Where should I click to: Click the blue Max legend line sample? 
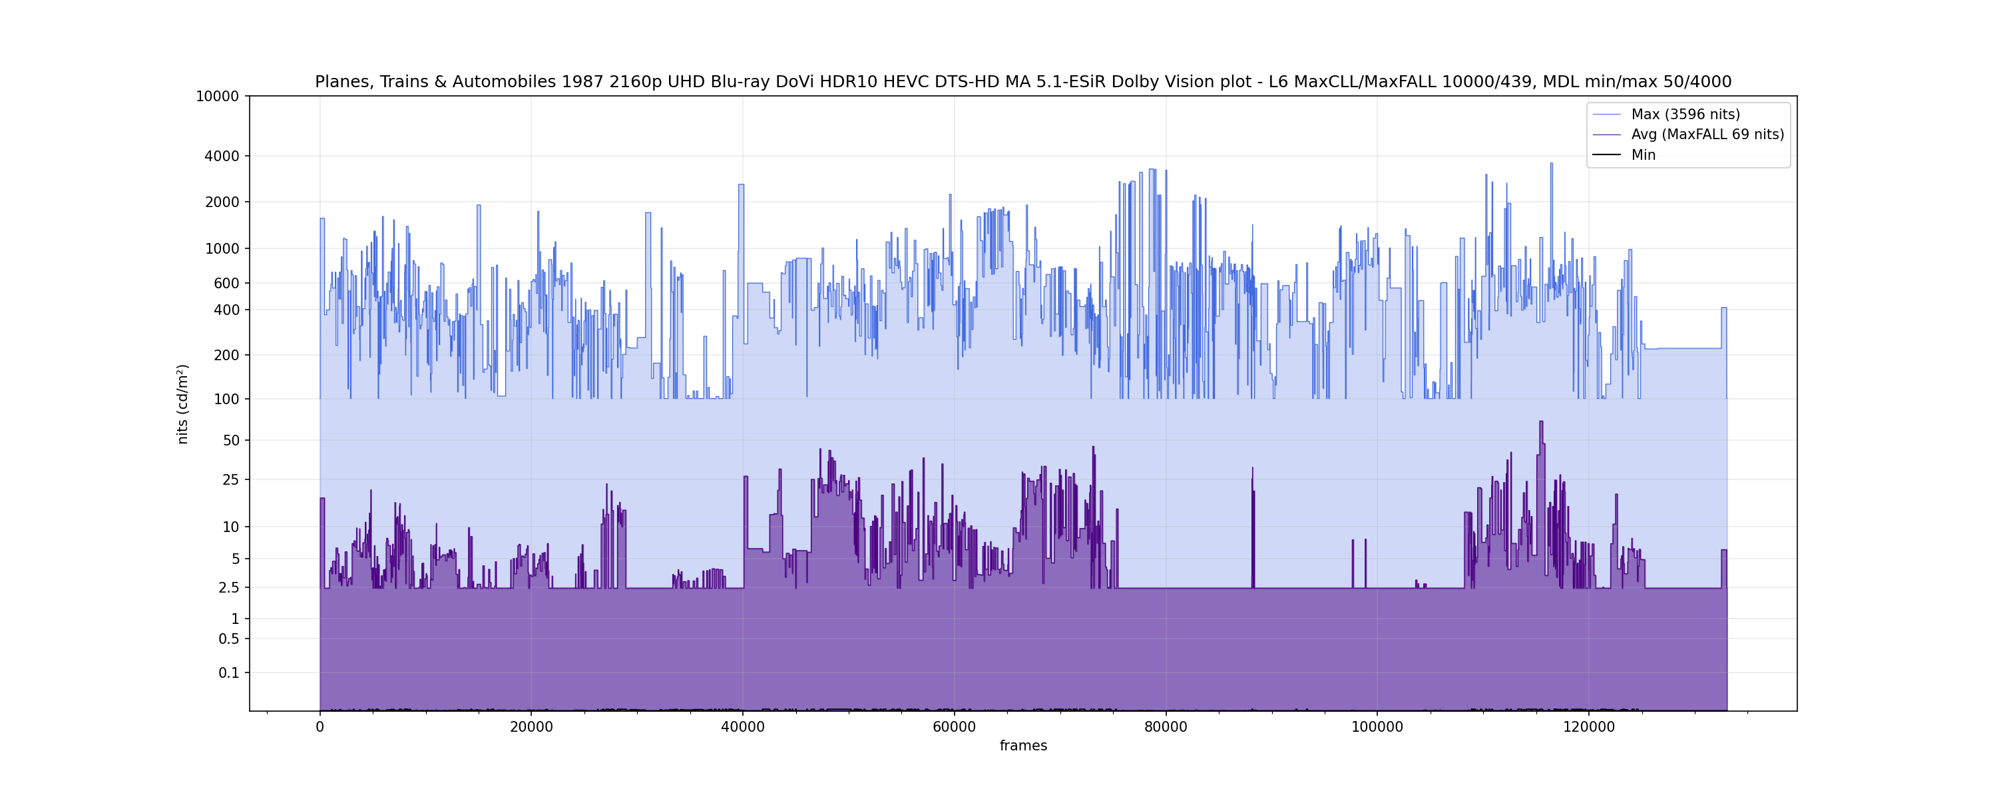1606,115
